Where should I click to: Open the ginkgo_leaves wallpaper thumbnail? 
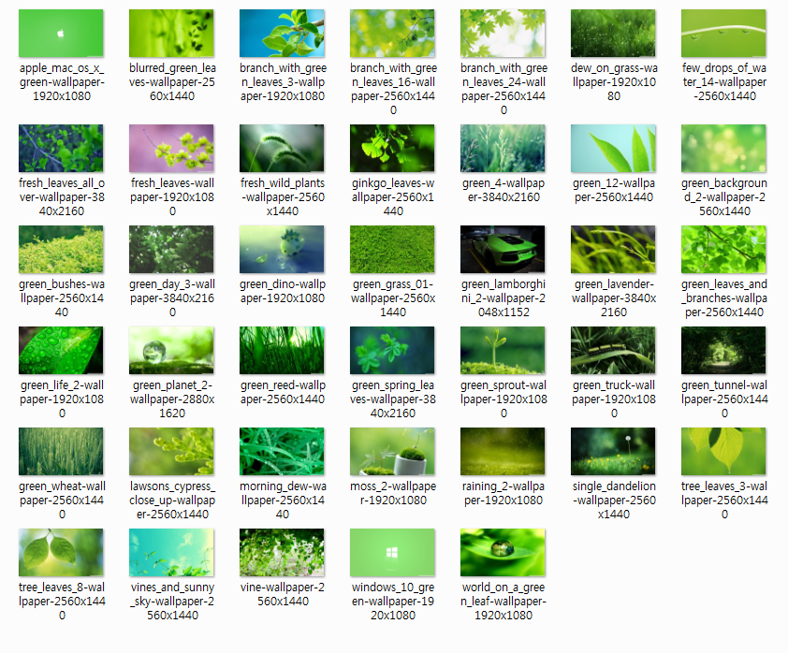(392, 148)
